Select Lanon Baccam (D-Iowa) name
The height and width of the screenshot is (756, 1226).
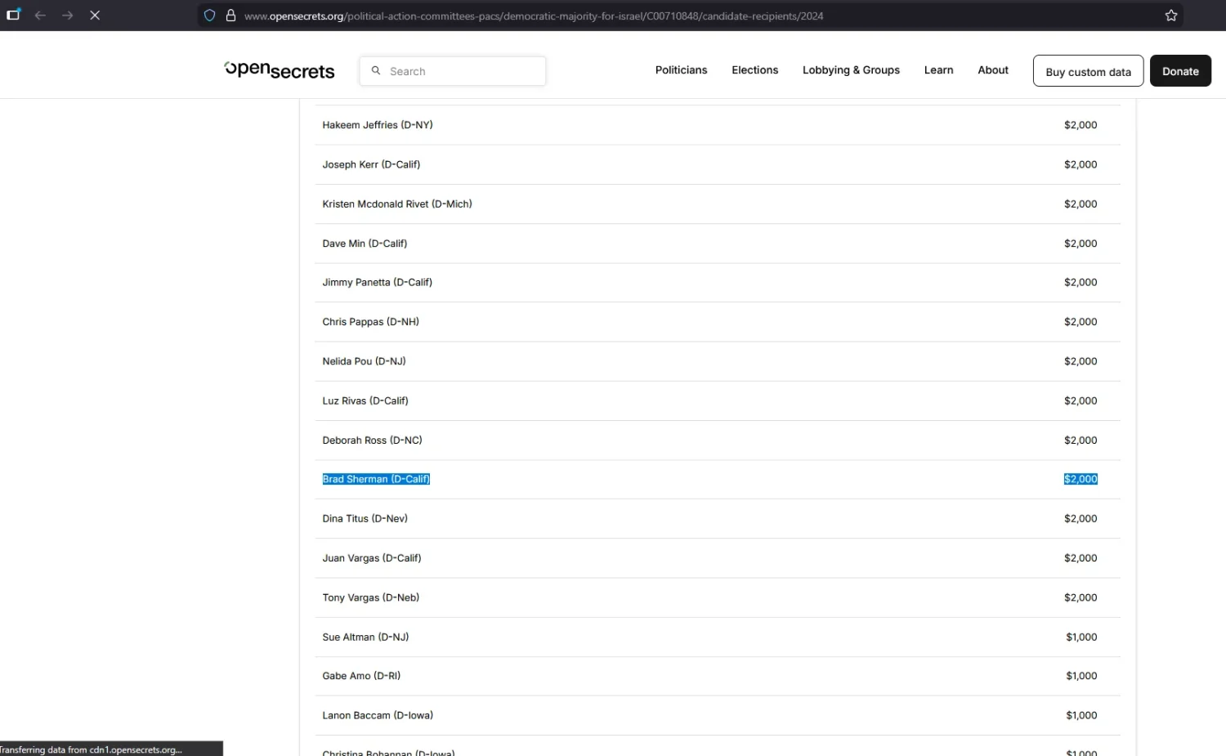click(378, 715)
